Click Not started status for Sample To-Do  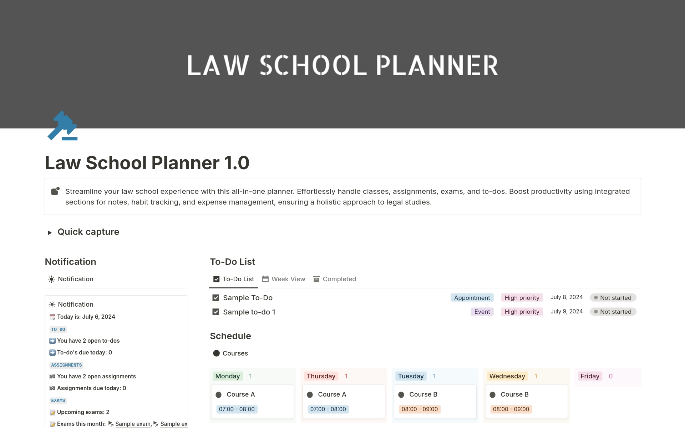coord(613,298)
